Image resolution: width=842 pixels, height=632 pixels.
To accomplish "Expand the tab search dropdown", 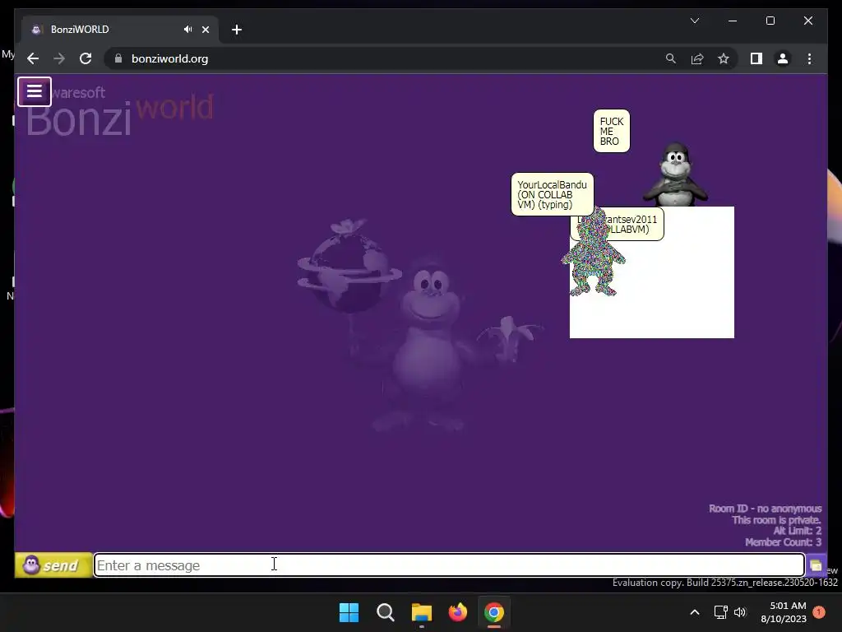I will point(694,21).
